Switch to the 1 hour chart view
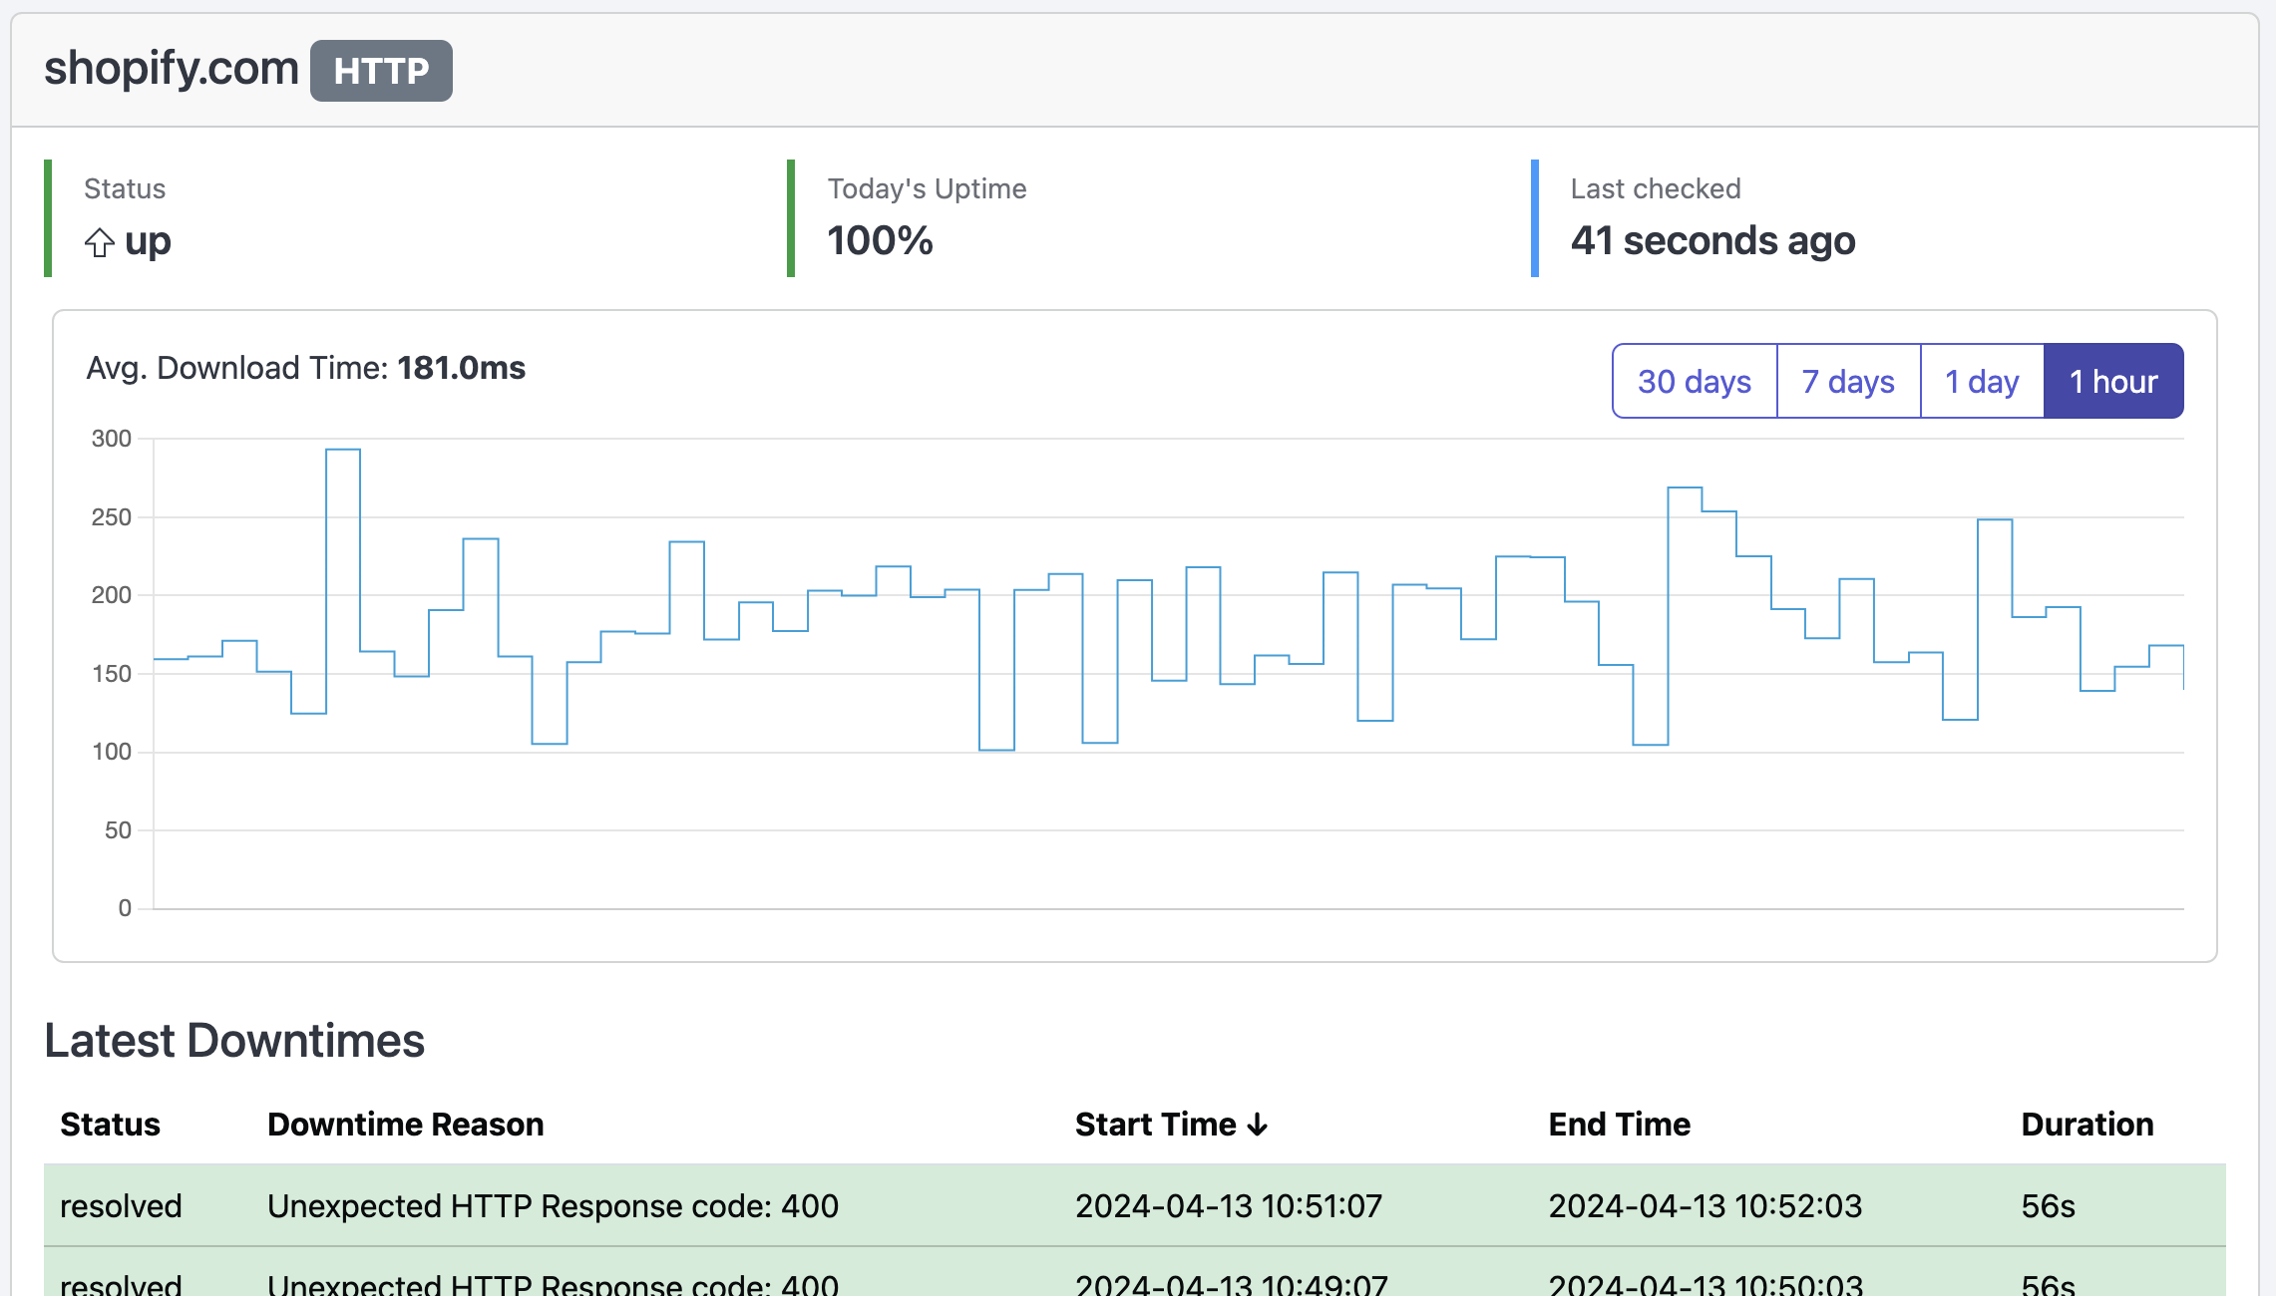 (2113, 380)
